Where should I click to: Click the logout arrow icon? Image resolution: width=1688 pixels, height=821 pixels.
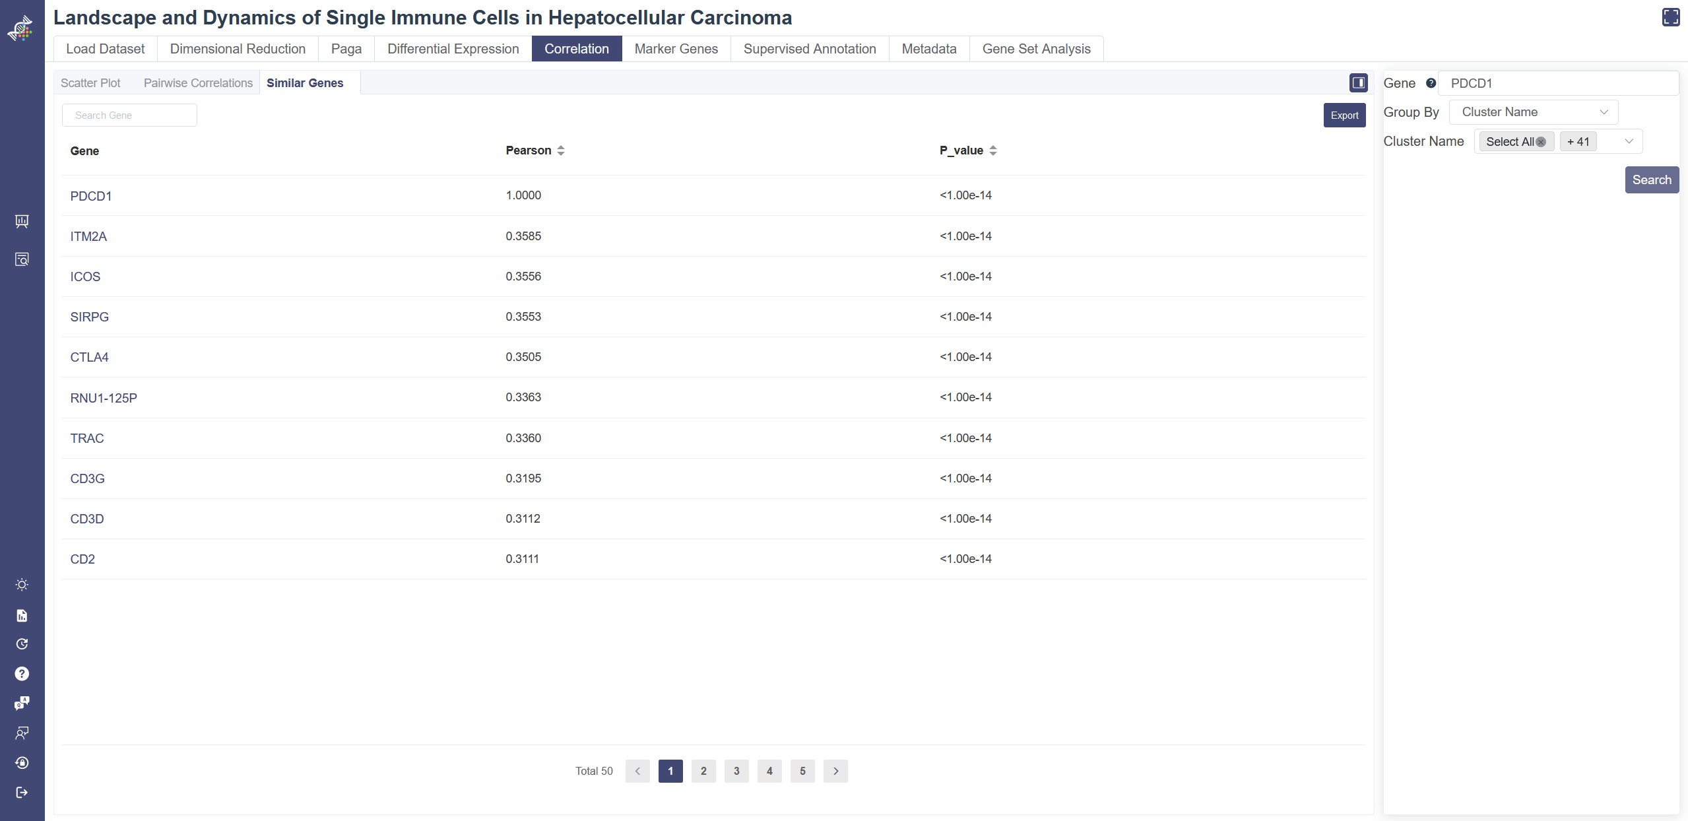tap(22, 793)
